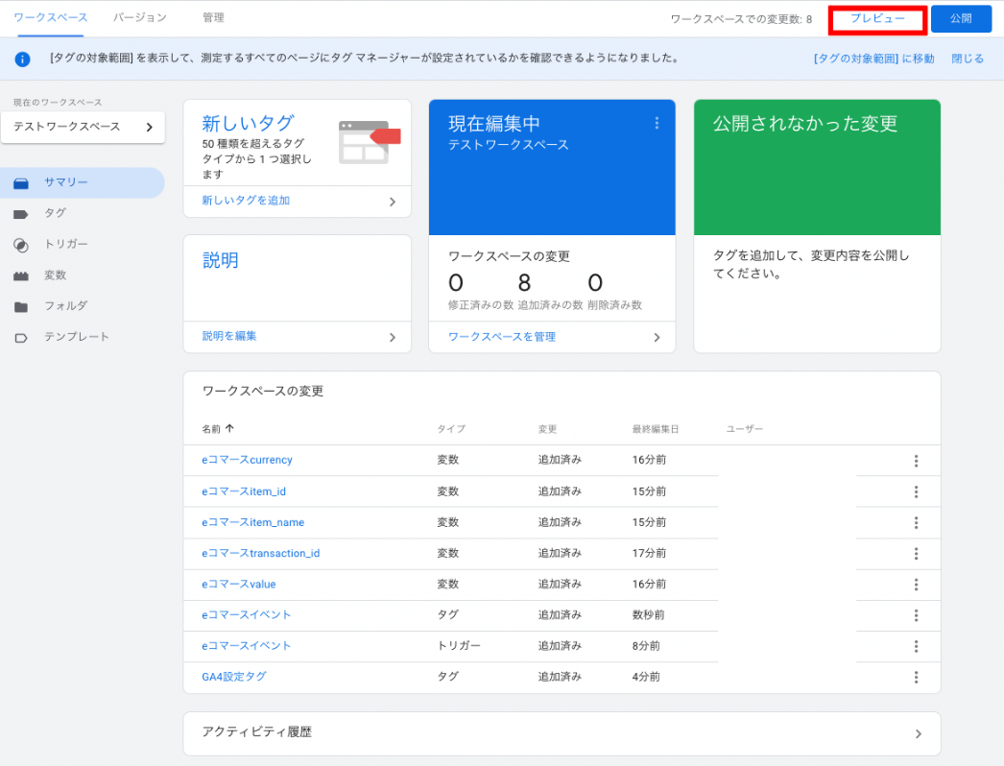1004x766 pixels.
Task: Open eコマースイベント in the トリガー row
Action: [247, 646]
